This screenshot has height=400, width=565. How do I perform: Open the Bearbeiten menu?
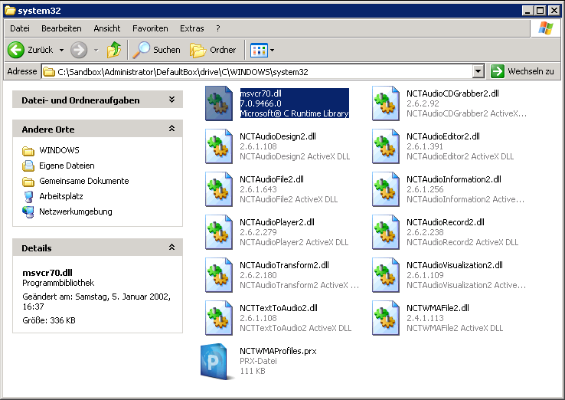click(x=61, y=28)
